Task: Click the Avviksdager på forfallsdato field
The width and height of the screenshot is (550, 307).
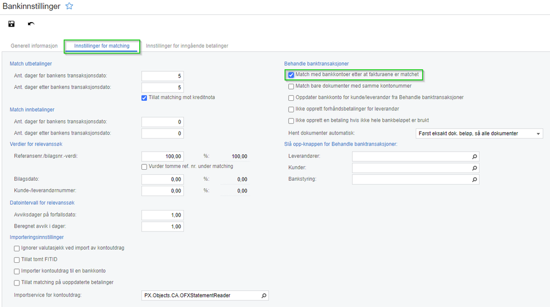Action: click(162, 215)
